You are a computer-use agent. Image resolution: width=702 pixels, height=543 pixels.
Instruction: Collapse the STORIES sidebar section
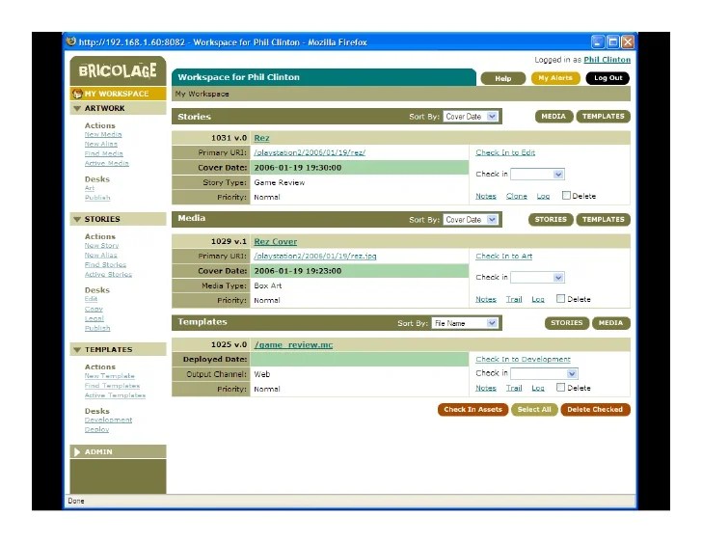pyautogui.click(x=77, y=219)
